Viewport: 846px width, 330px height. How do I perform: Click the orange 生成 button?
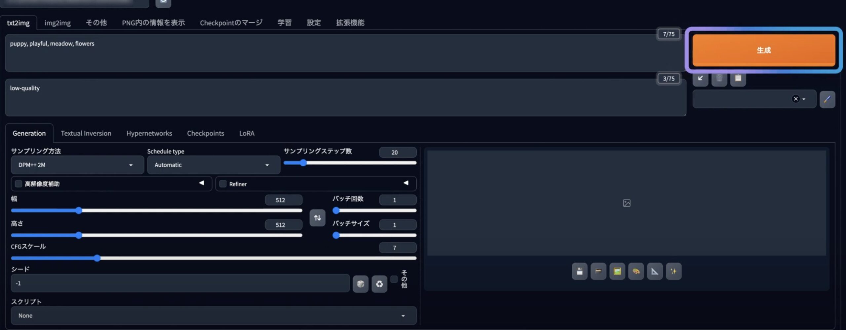764,50
